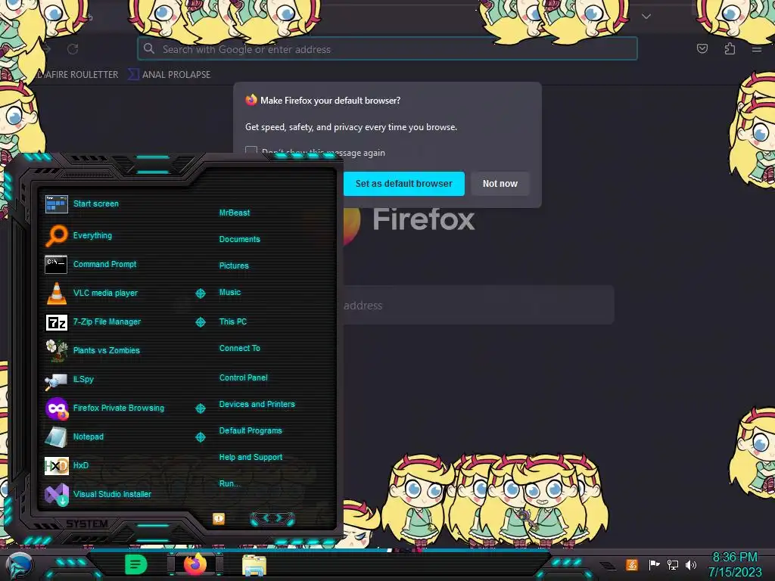Open the network tray icon
The image size is (775, 581).
coord(673,564)
